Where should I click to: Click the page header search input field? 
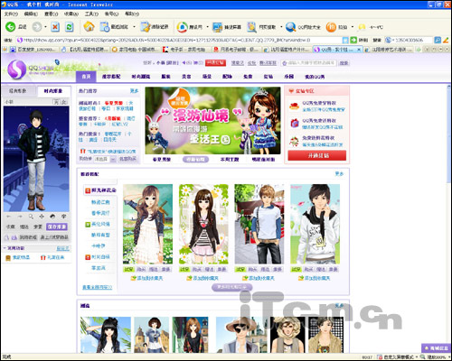coord(308,63)
